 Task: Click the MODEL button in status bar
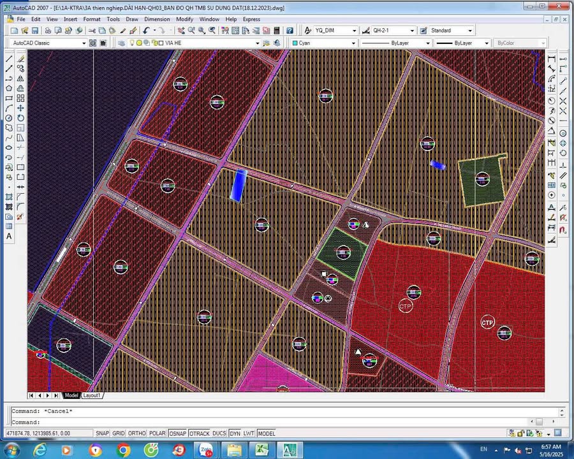pos(267,433)
